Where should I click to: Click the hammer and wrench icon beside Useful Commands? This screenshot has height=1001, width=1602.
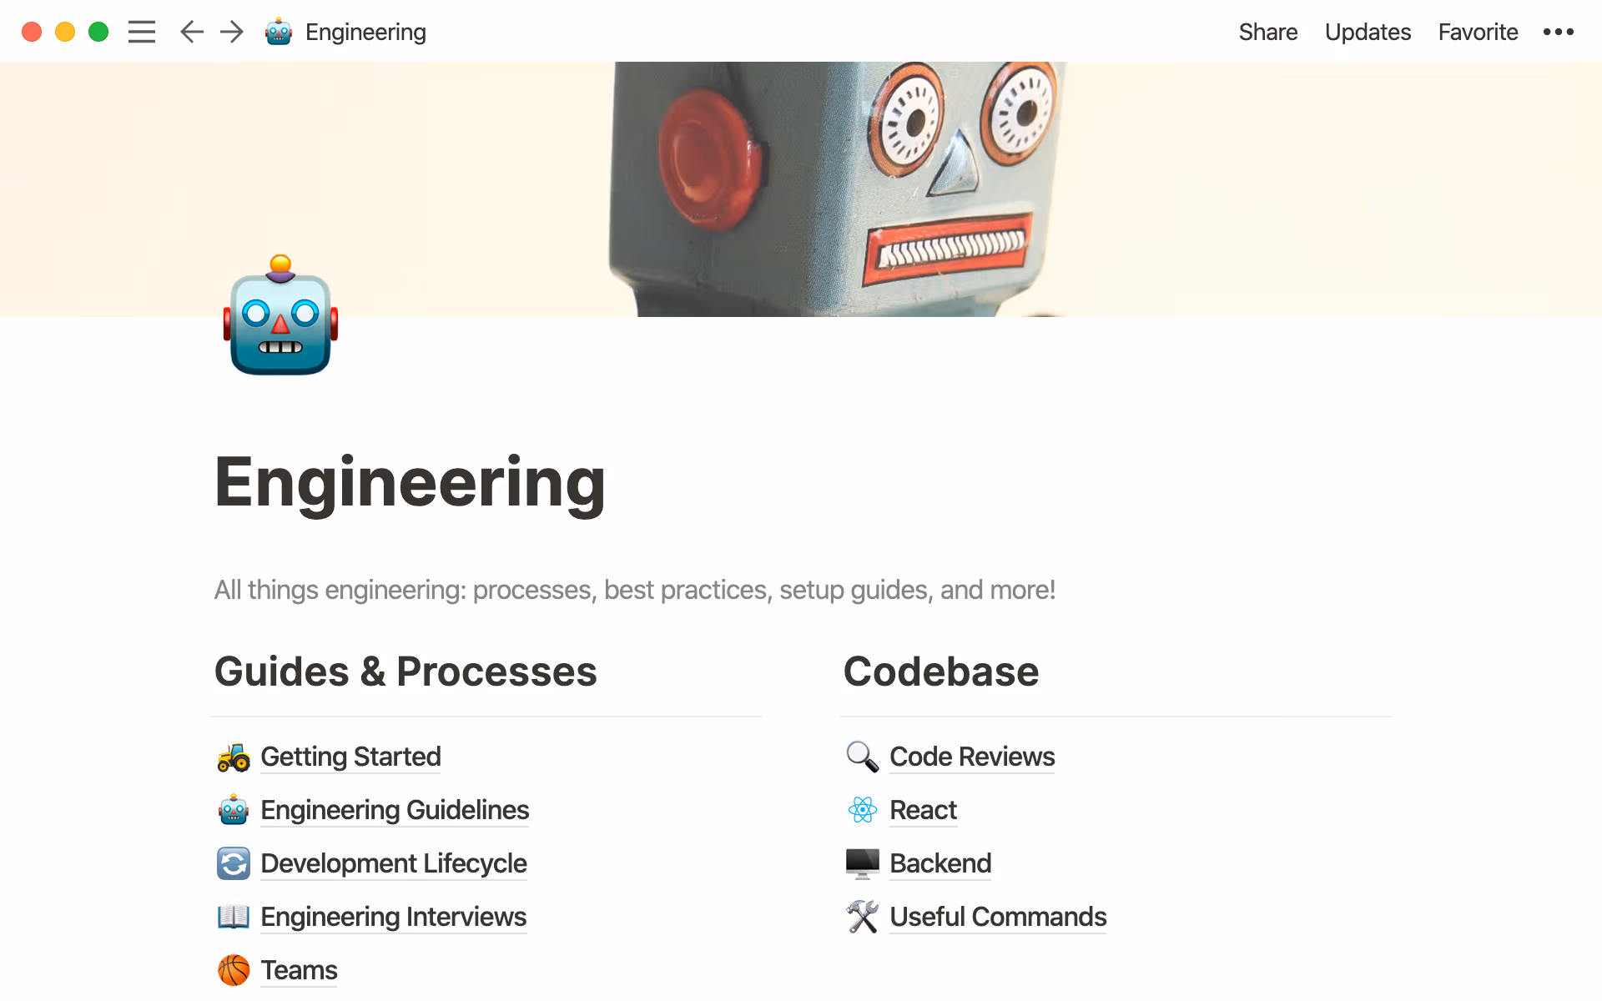[x=863, y=917]
